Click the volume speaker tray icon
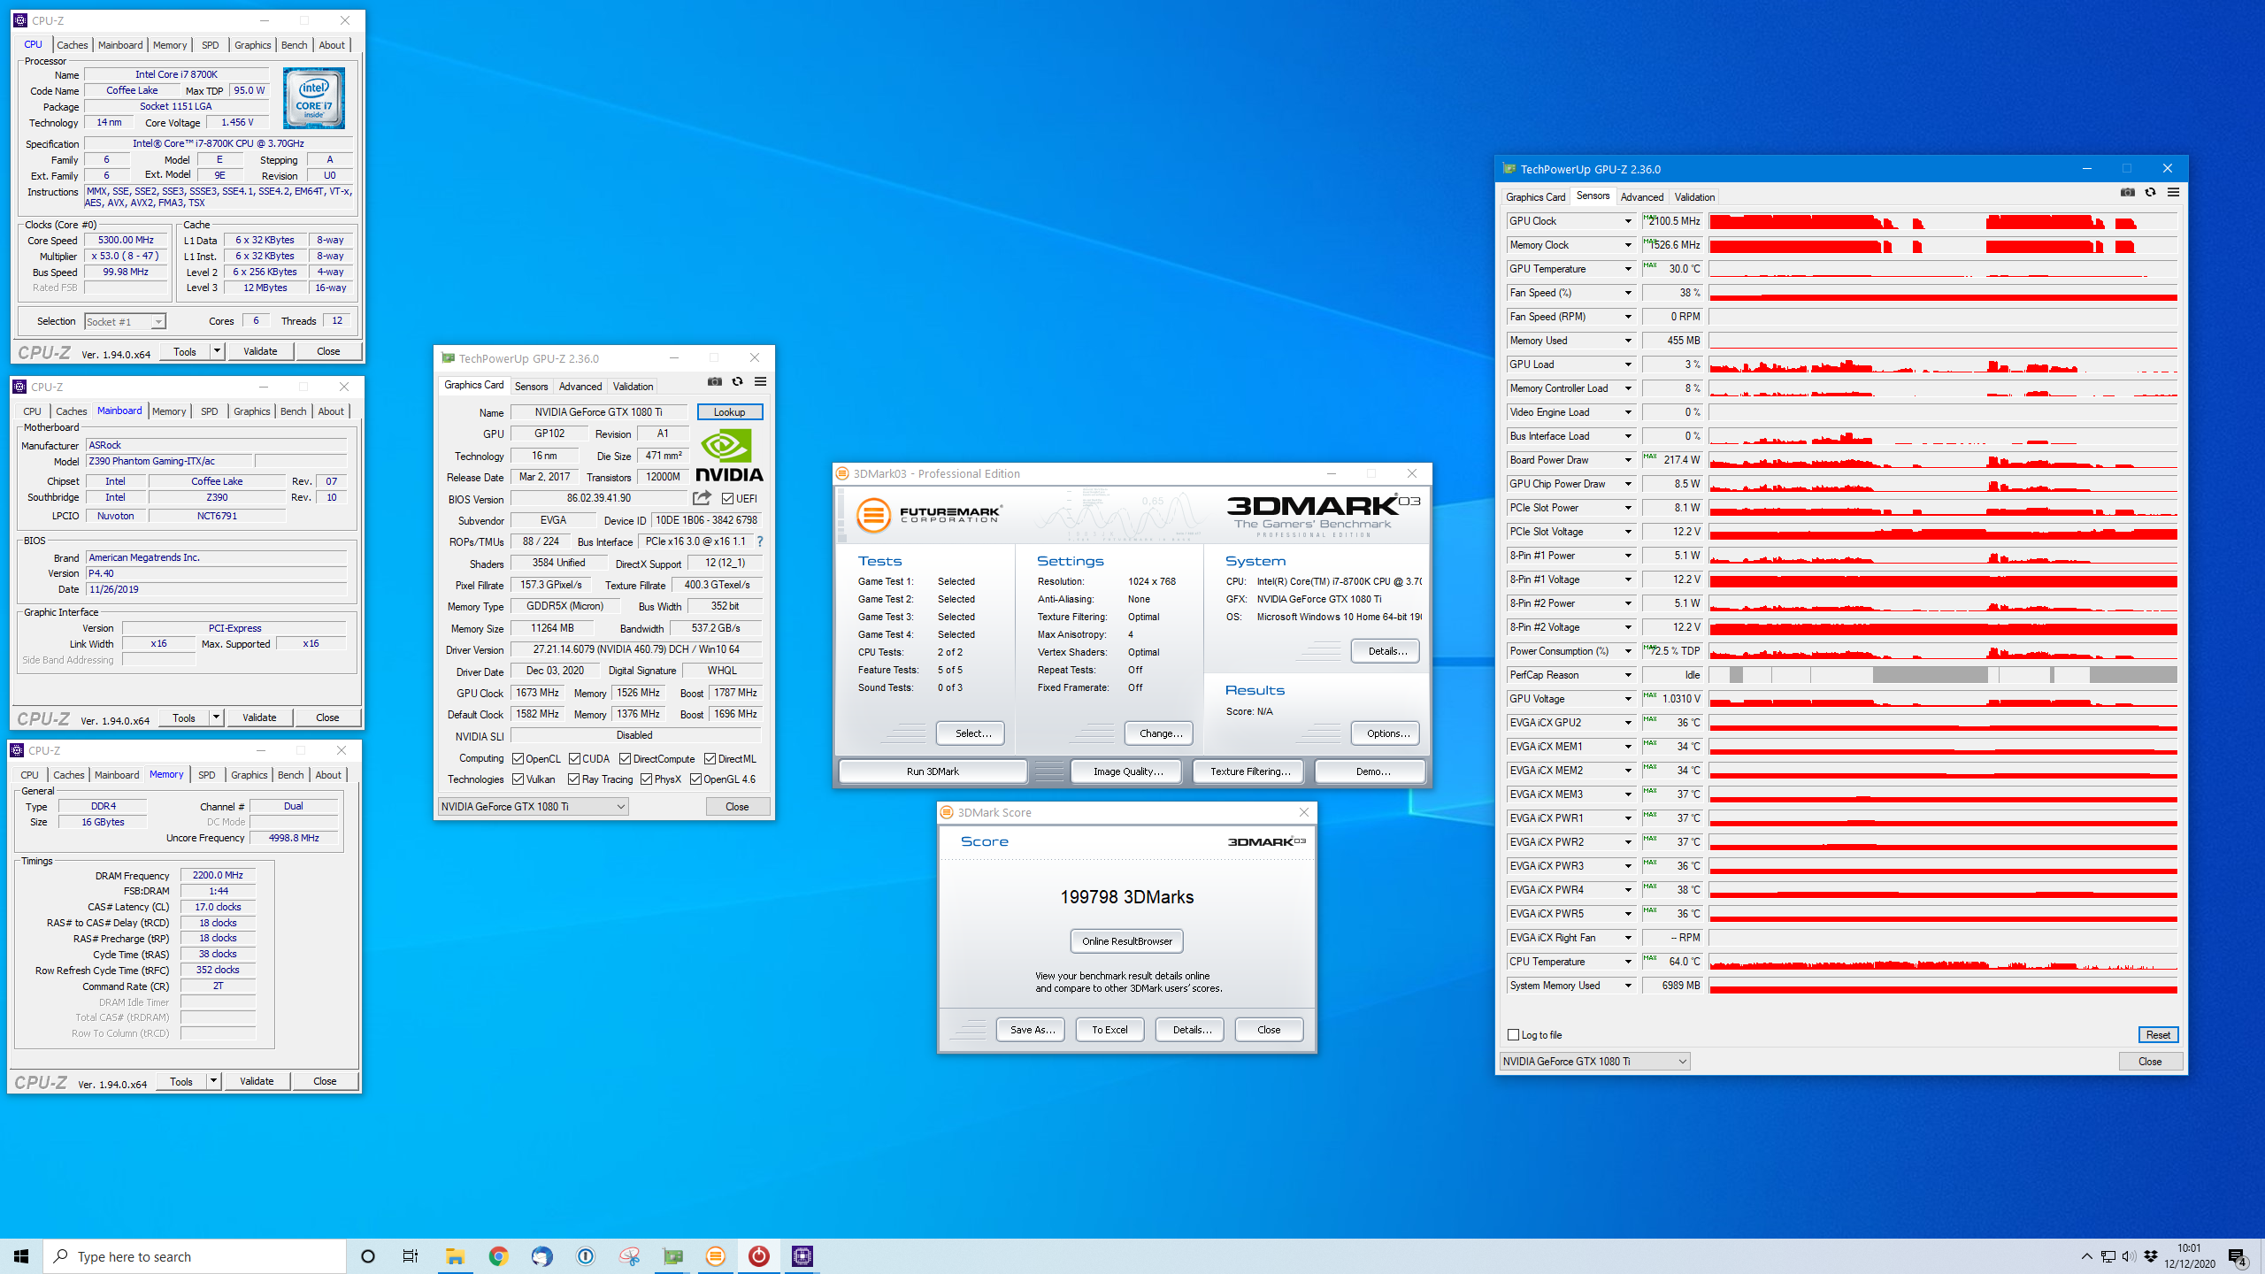2265x1274 pixels. 2129,1256
